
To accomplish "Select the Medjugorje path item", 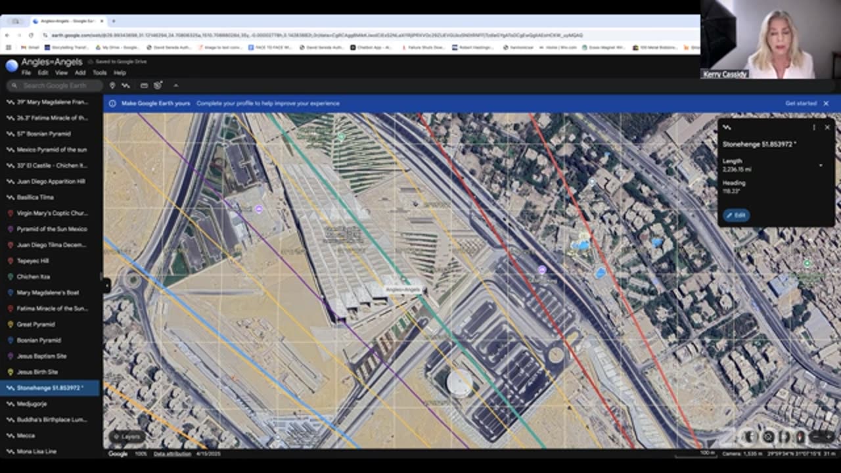I will 50,403.
